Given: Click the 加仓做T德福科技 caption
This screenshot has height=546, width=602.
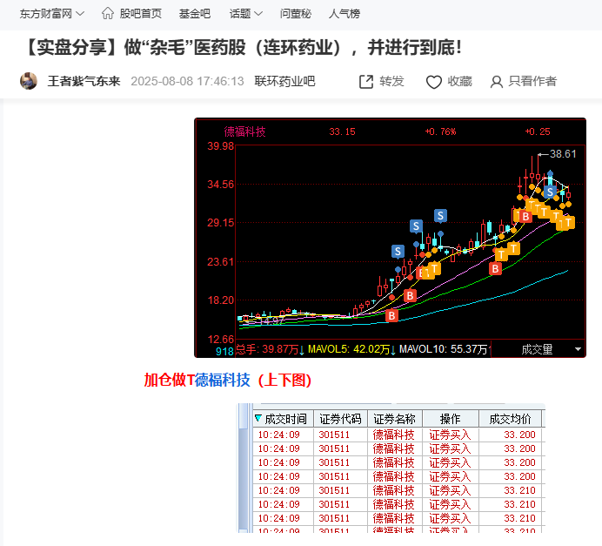Looking at the screenshot, I should tap(228, 380).
